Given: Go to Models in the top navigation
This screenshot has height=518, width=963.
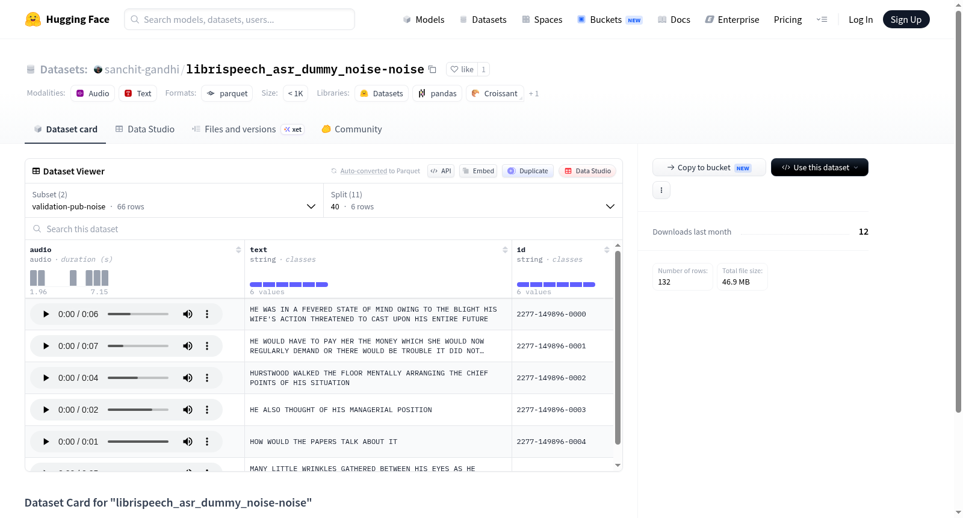Looking at the screenshot, I should click(424, 19).
